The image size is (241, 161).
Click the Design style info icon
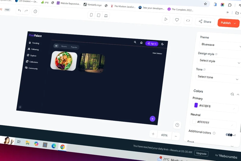216,54
